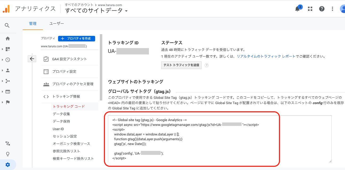This screenshot has width=345, height=170.
Task: Click the トラッキング ID heading text
Action: (123, 43)
